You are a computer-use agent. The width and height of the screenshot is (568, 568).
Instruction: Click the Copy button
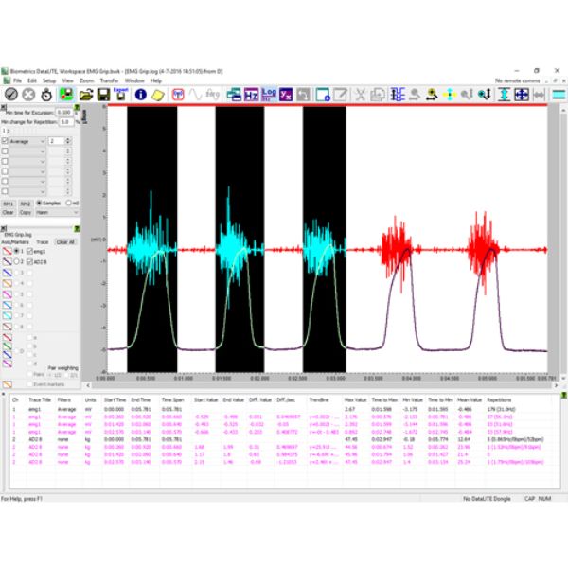point(25,212)
